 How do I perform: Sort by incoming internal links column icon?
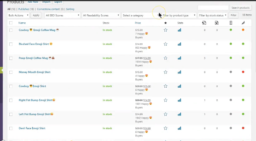(x=217, y=23)
